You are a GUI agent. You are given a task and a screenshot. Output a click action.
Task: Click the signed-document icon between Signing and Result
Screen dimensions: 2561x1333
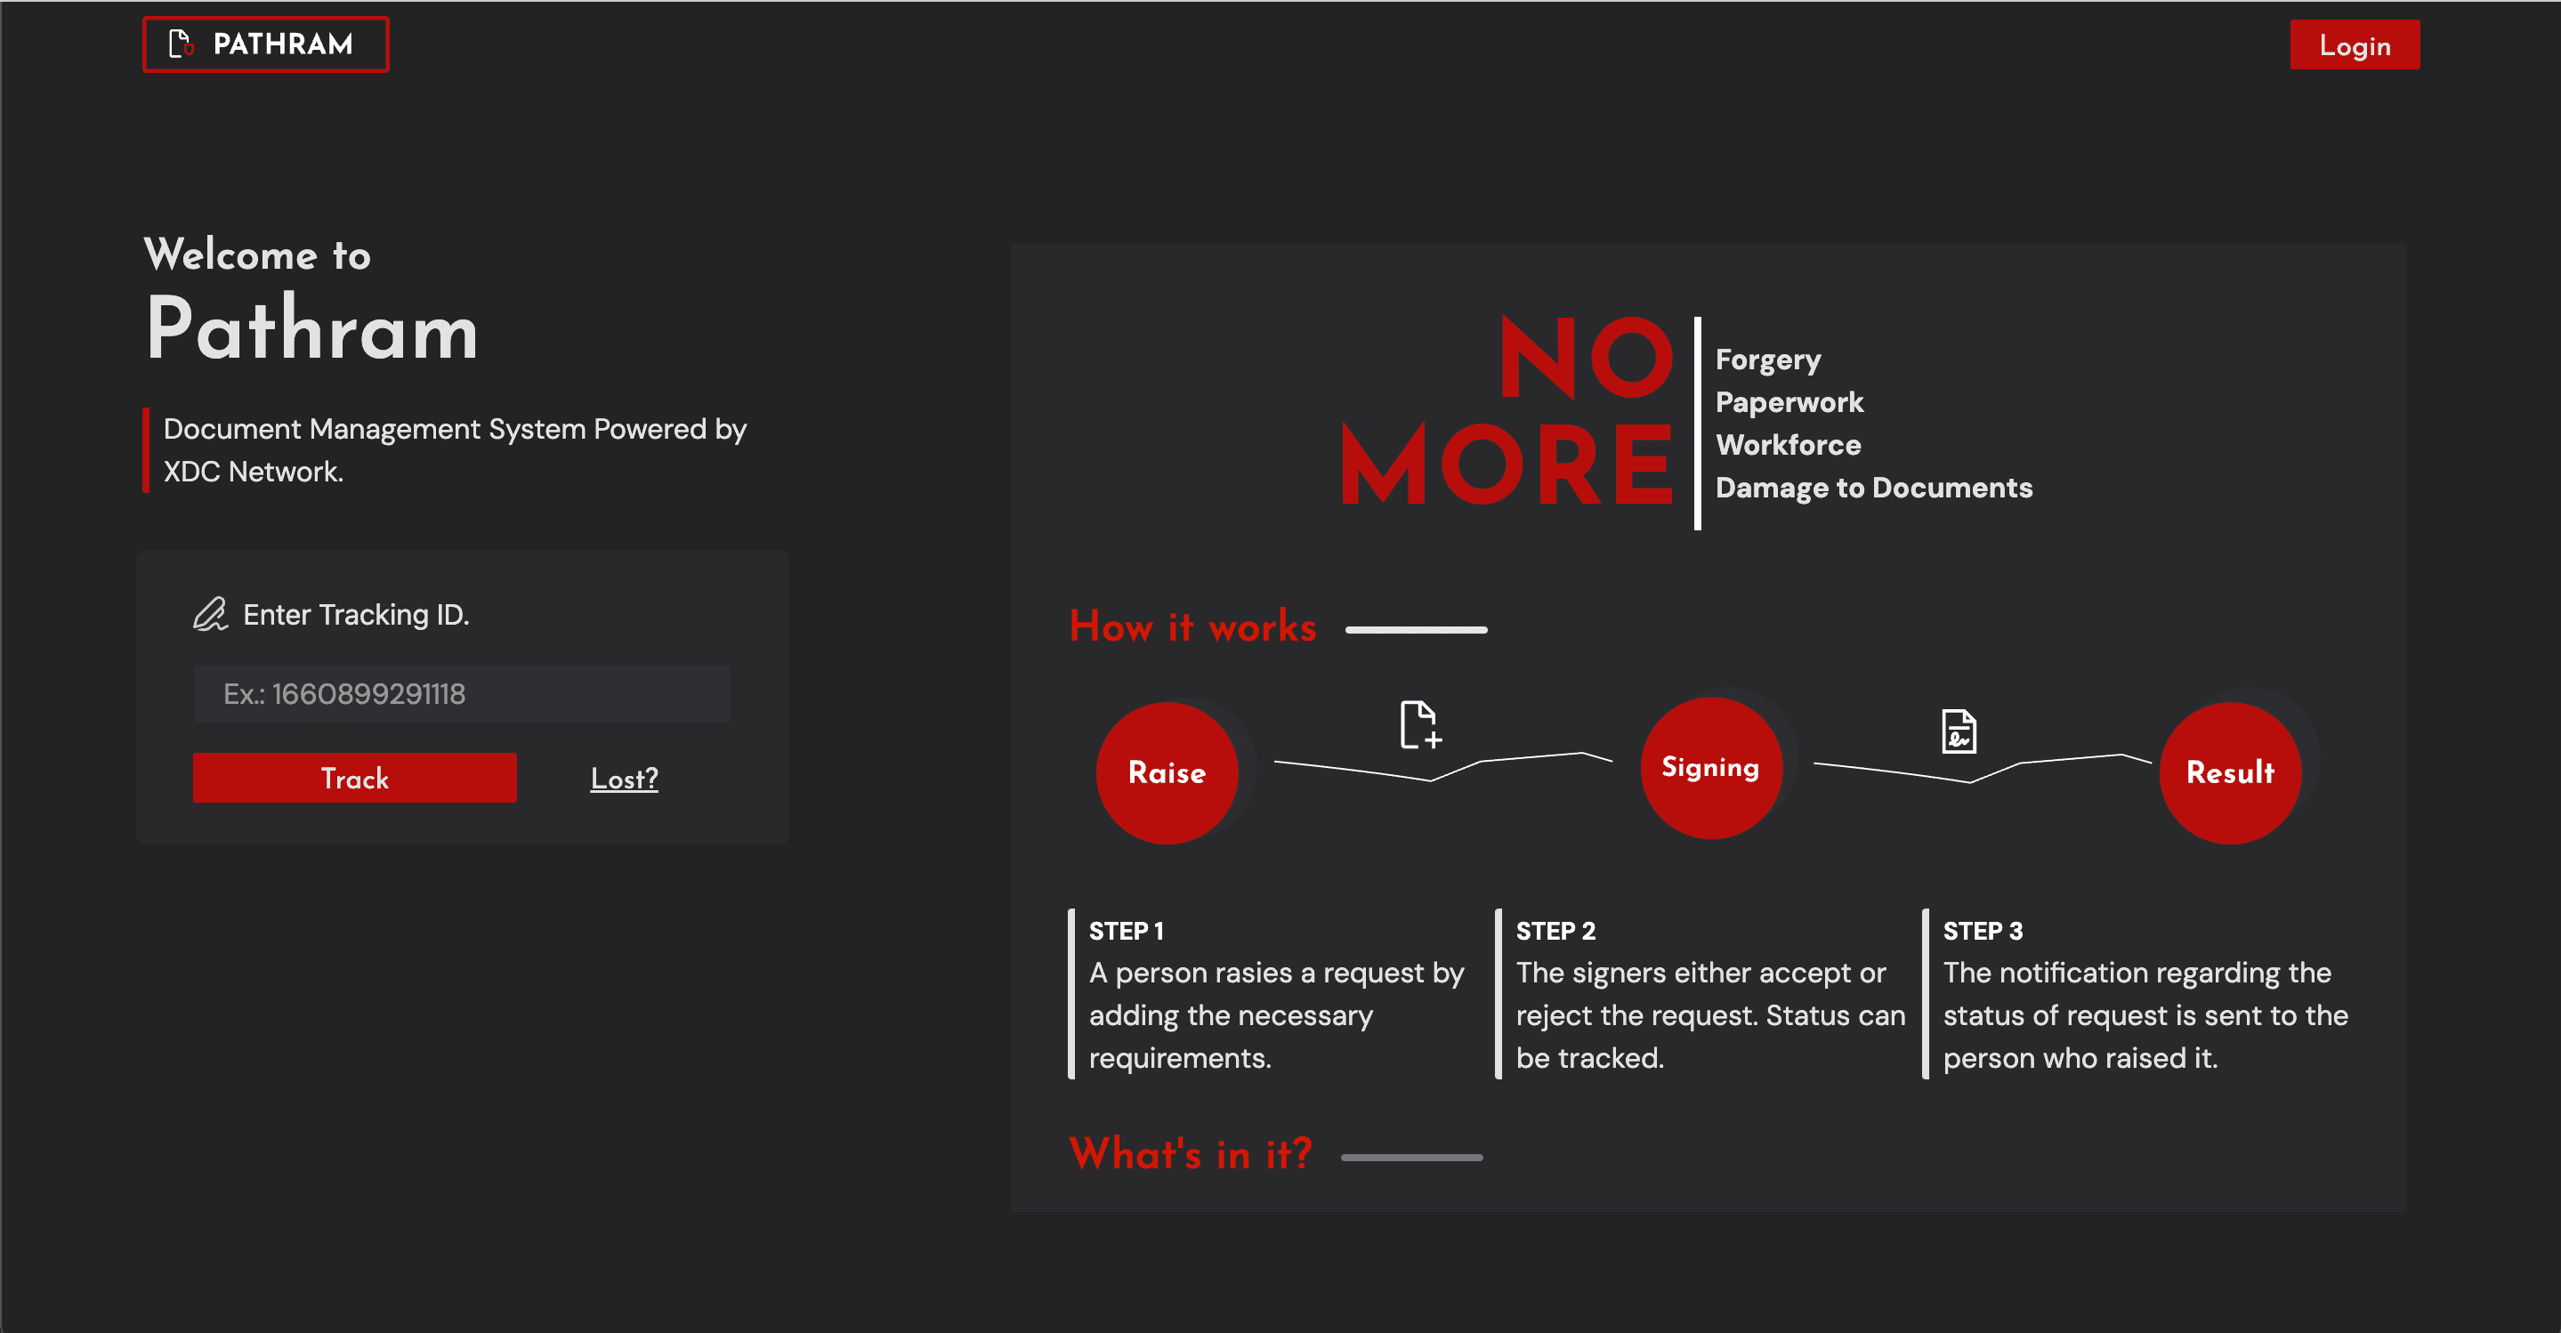pos(1959,731)
